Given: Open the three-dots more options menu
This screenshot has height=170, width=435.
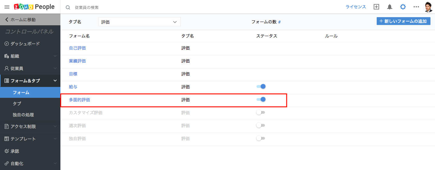Looking at the screenshot, I should click(x=416, y=7).
